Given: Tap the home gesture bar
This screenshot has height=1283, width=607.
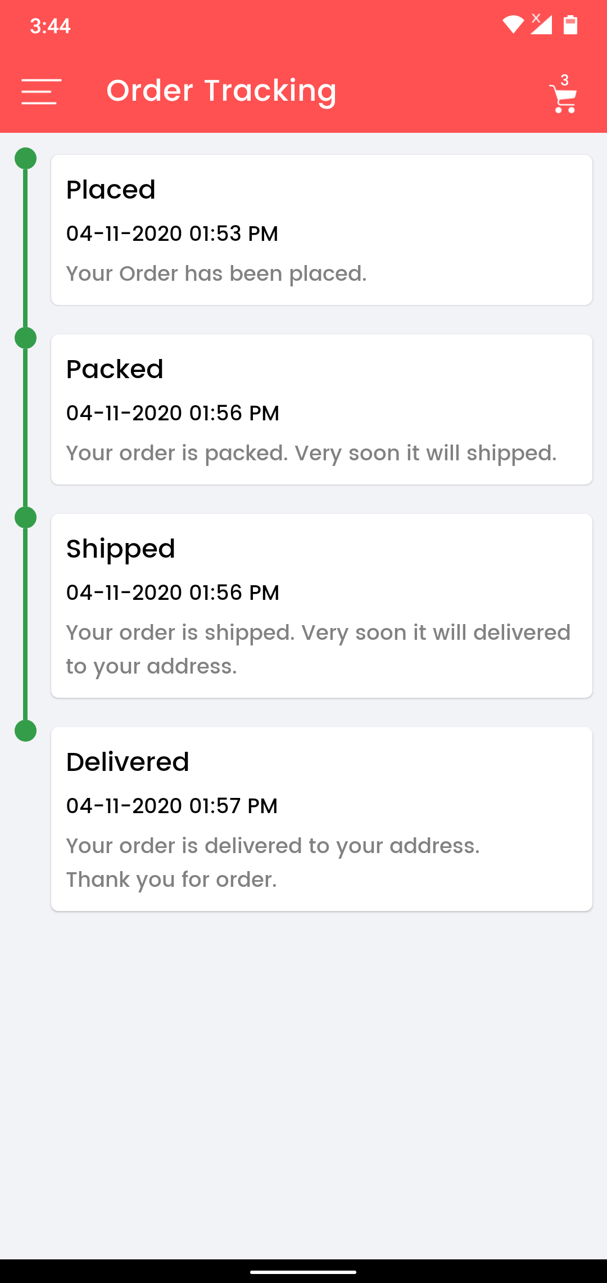Looking at the screenshot, I should point(303,1271).
